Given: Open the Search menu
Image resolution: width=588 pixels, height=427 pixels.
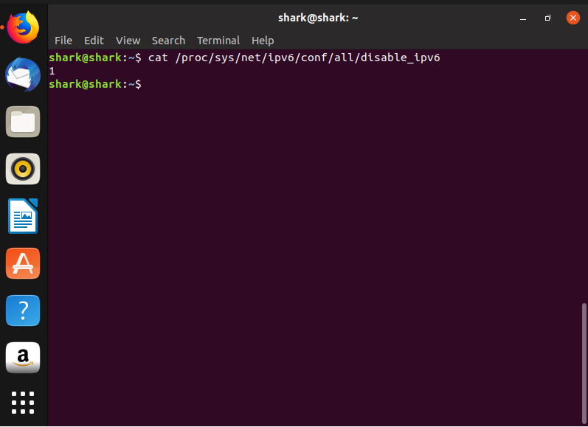Looking at the screenshot, I should click(x=168, y=41).
